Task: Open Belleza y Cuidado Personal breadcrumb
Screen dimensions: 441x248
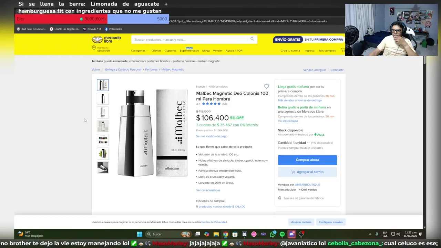Action: coord(123,70)
